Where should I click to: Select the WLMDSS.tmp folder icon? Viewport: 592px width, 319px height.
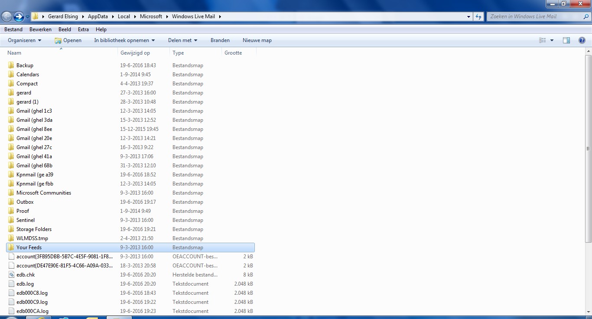[x=11, y=238]
